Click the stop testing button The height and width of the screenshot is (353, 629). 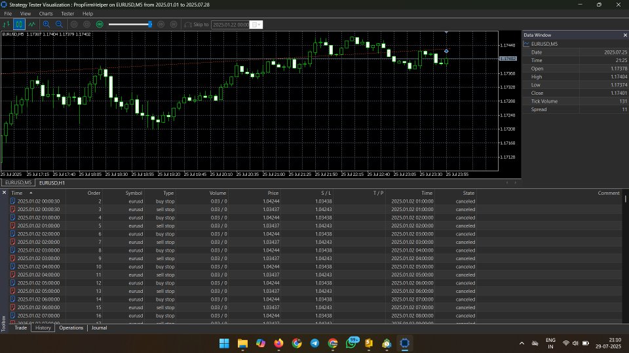click(86, 24)
